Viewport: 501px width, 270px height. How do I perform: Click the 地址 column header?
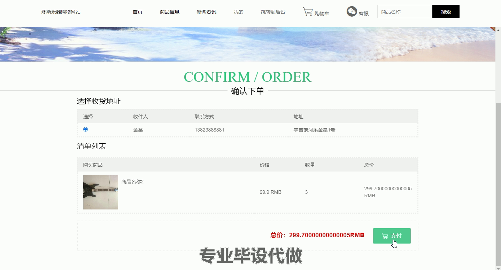298,117
